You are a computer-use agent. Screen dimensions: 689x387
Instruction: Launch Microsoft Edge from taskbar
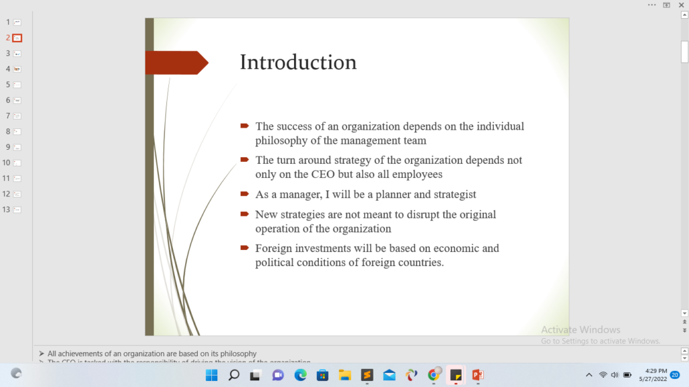click(300, 375)
